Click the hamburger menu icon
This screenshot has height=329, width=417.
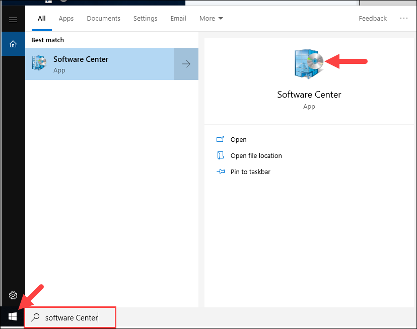[x=13, y=20]
